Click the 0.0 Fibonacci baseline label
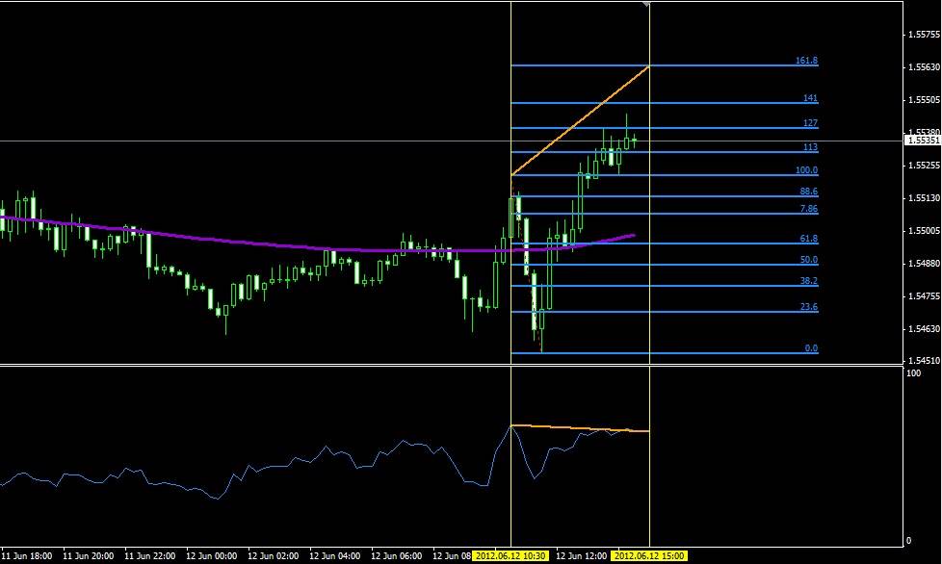Viewport: 942px width, 564px height. tap(809, 348)
